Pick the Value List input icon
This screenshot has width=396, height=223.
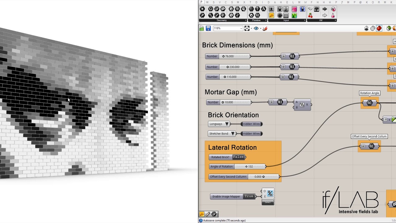[286, 15]
